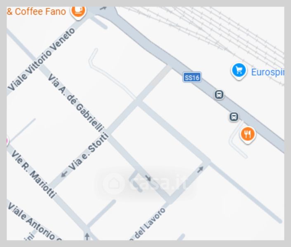Image resolution: width=291 pixels, height=247 pixels.
Task: Click the Via e. Stotti street label
Action: pos(89,151)
